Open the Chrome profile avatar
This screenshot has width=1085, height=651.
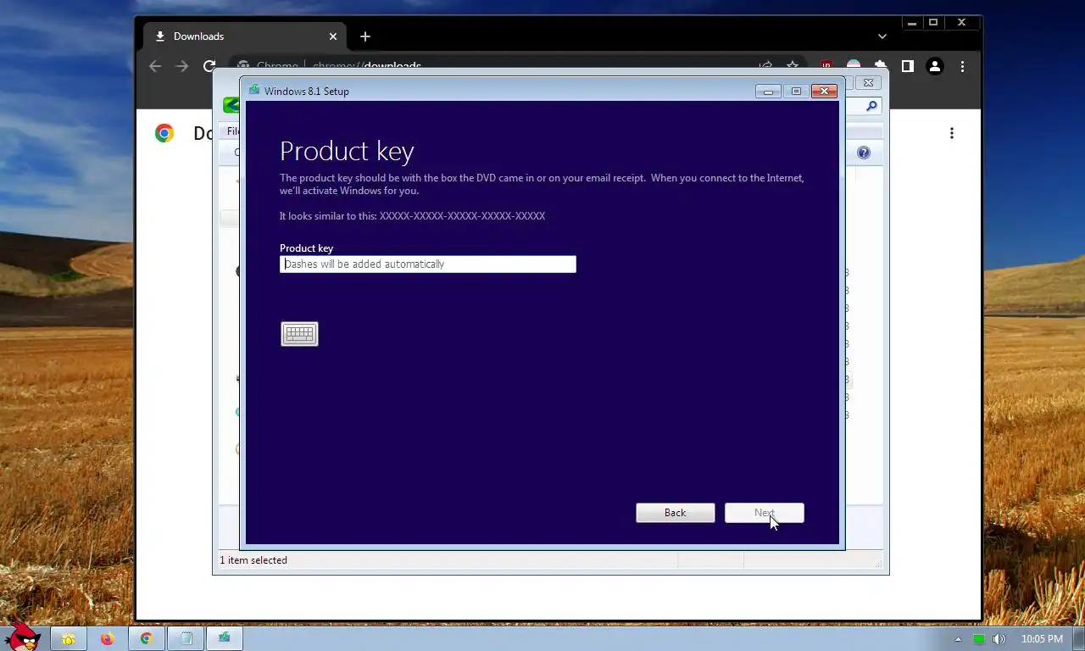935,66
